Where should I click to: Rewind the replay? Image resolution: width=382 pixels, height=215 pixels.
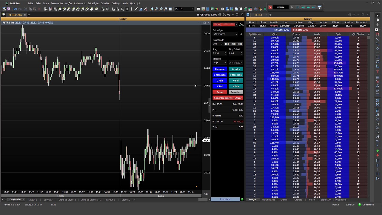[303, 7]
